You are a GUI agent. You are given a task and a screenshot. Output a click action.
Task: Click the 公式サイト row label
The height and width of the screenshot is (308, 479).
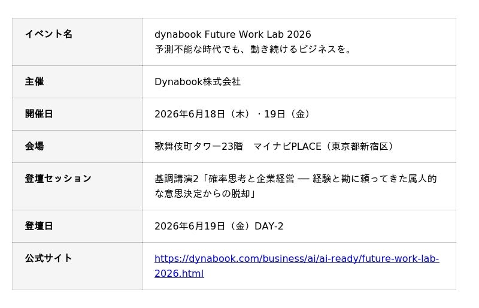[48, 258]
